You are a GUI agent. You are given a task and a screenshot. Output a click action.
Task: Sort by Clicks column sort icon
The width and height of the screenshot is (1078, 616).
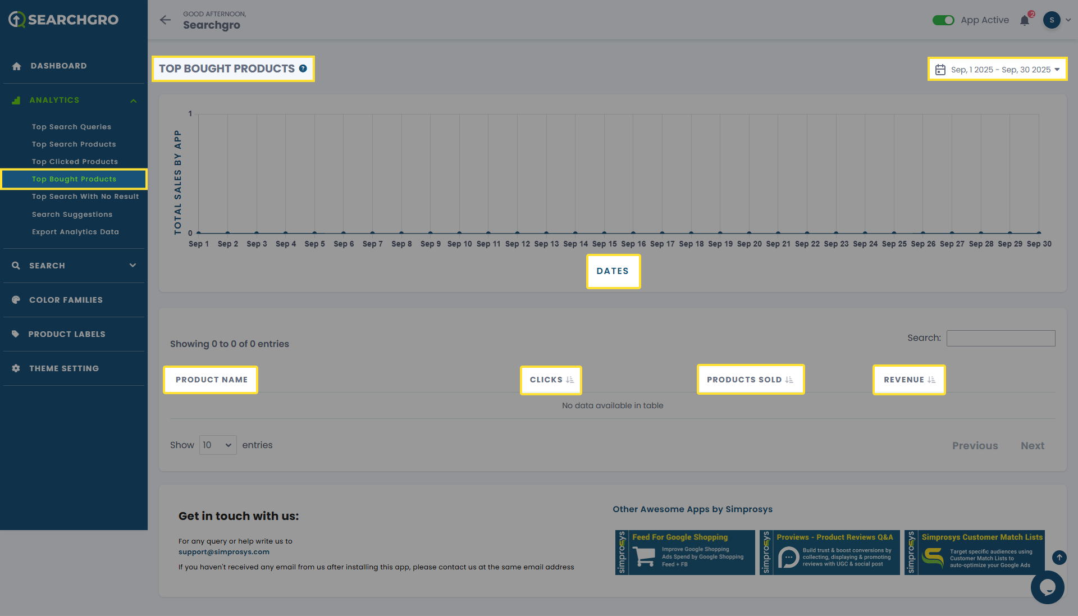(570, 380)
